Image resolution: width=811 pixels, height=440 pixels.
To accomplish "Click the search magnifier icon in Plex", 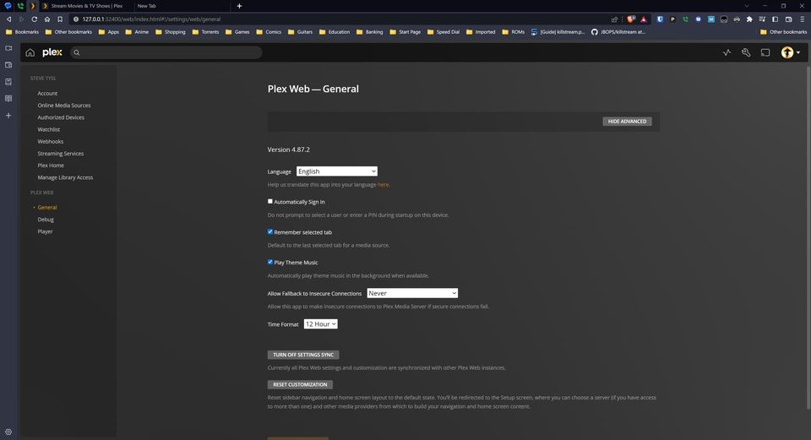I will tap(77, 52).
